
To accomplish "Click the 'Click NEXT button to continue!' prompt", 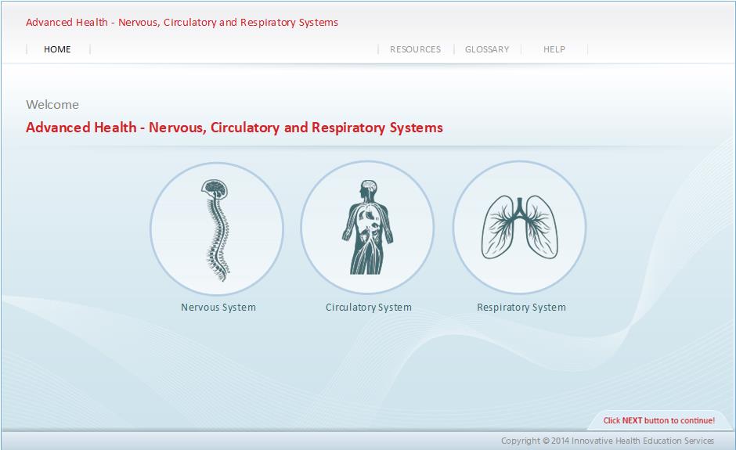I will click(658, 420).
